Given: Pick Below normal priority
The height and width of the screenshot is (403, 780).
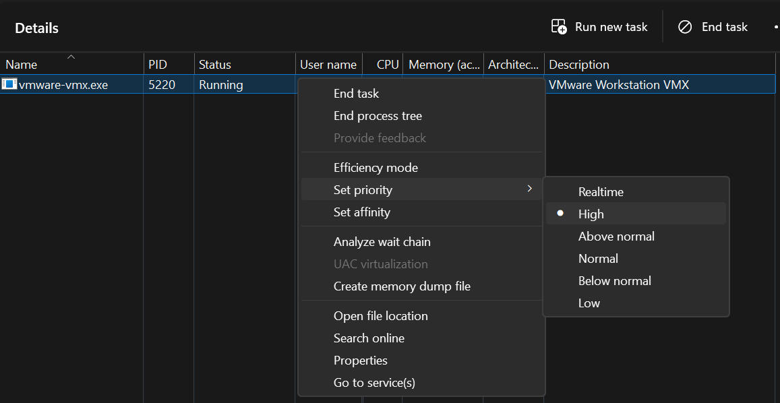Looking at the screenshot, I should coord(614,281).
